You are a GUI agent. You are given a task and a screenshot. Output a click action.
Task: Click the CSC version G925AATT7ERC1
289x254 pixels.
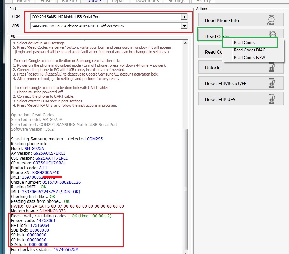[51, 158]
